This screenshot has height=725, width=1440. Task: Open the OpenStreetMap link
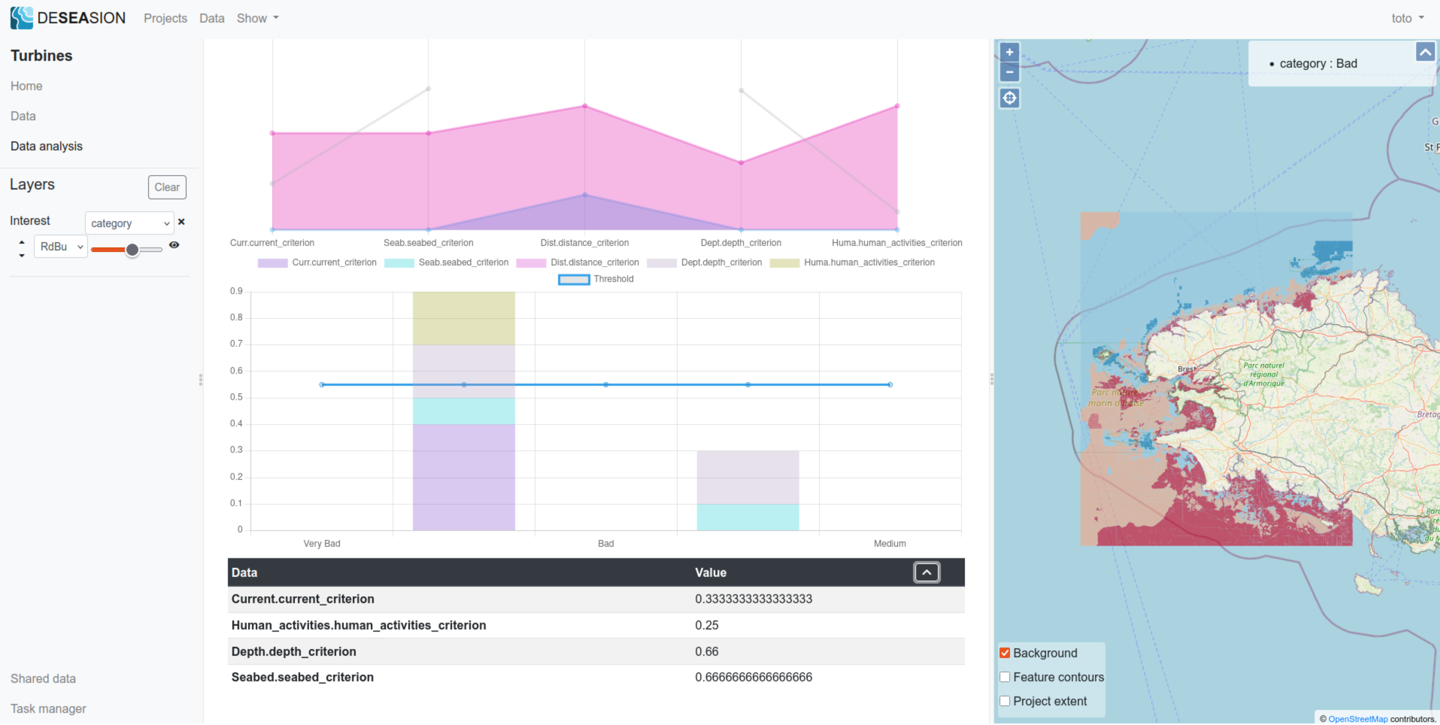coord(1357,719)
